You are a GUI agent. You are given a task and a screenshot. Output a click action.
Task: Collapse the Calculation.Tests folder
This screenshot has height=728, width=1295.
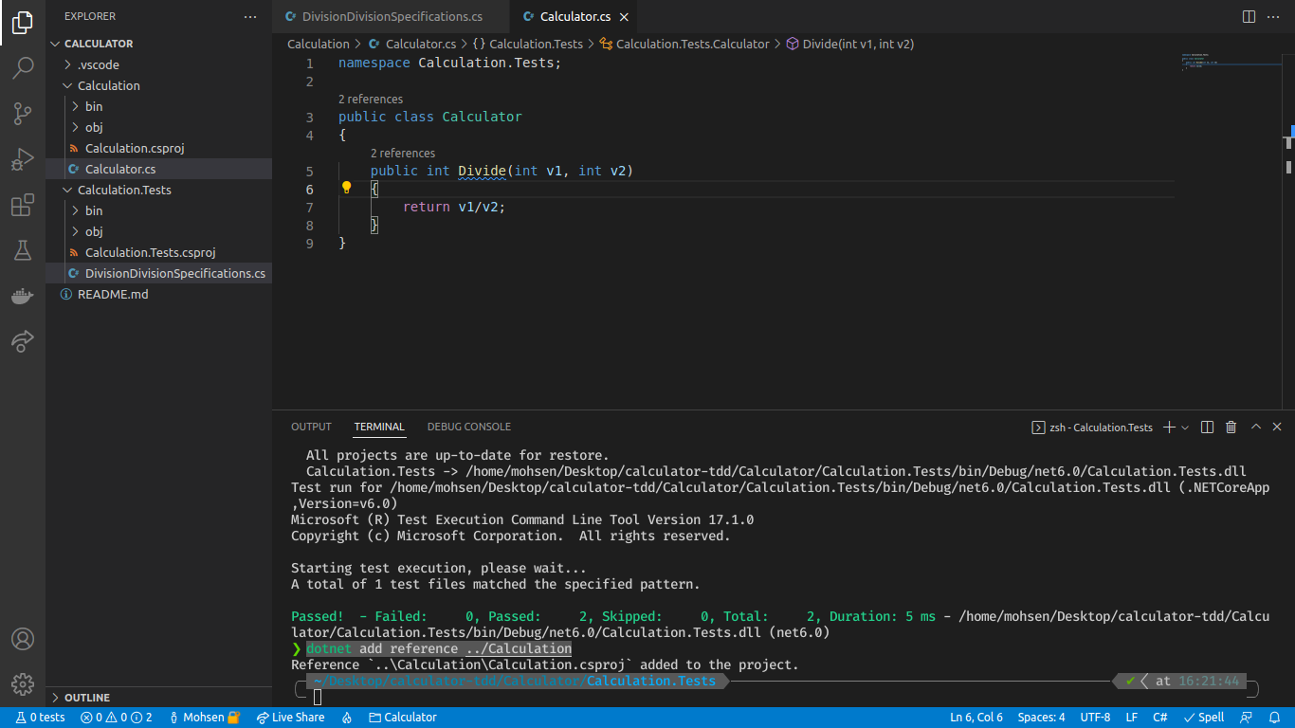(124, 190)
